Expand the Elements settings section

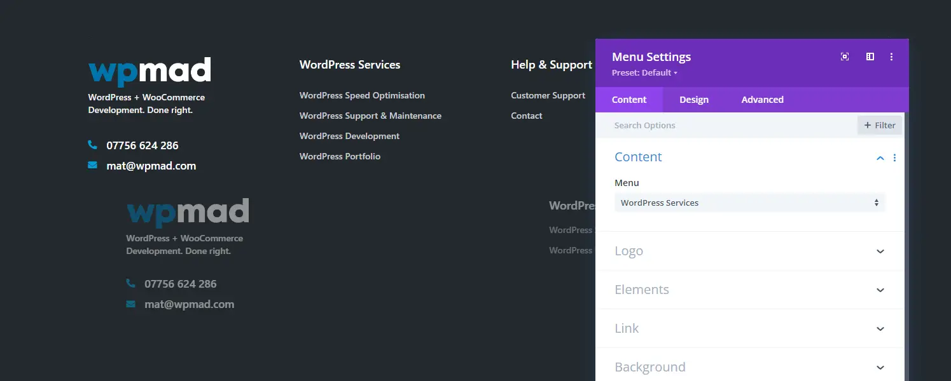click(880, 290)
